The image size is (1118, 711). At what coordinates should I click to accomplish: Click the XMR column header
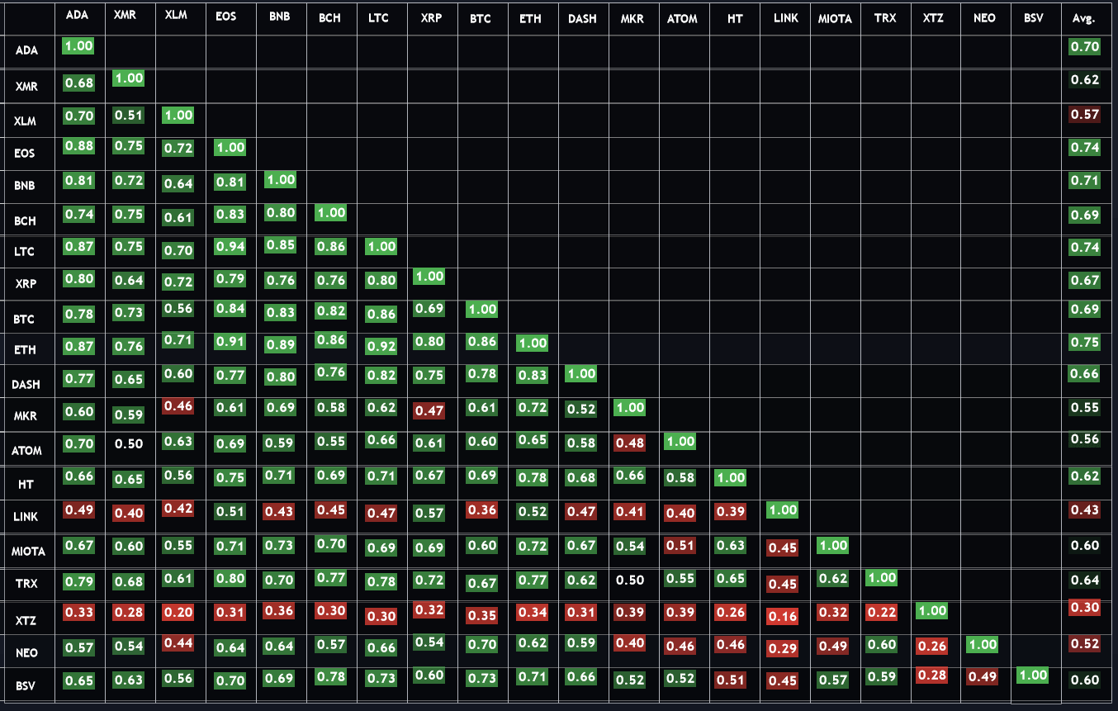[x=125, y=15]
